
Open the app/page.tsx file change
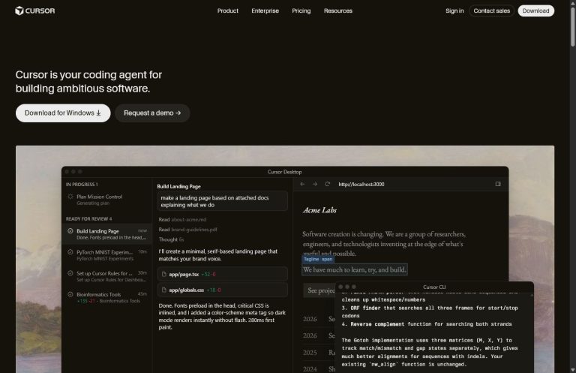(222, 274)
